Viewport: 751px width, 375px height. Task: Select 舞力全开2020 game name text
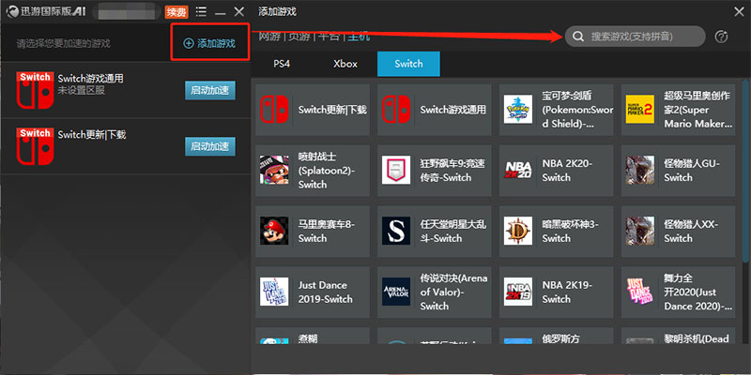point(698,292)
